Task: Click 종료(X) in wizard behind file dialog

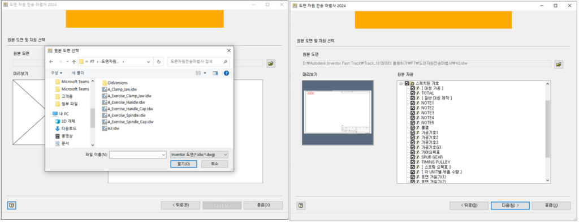Action: click(263, 205)
